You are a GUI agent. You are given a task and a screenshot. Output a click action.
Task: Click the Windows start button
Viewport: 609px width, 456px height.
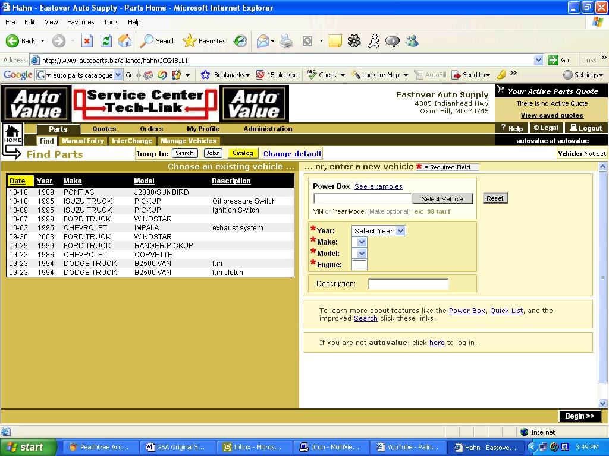click(x=29, y=447)
